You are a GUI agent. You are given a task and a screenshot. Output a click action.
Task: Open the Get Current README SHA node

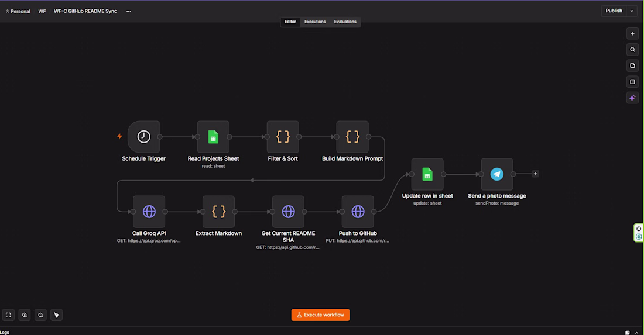coord(288,212)
